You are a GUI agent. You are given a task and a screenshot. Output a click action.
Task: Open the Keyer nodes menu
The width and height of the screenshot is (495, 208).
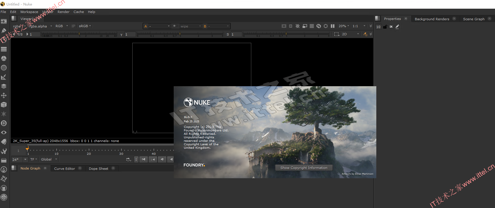tap(4, 77)
